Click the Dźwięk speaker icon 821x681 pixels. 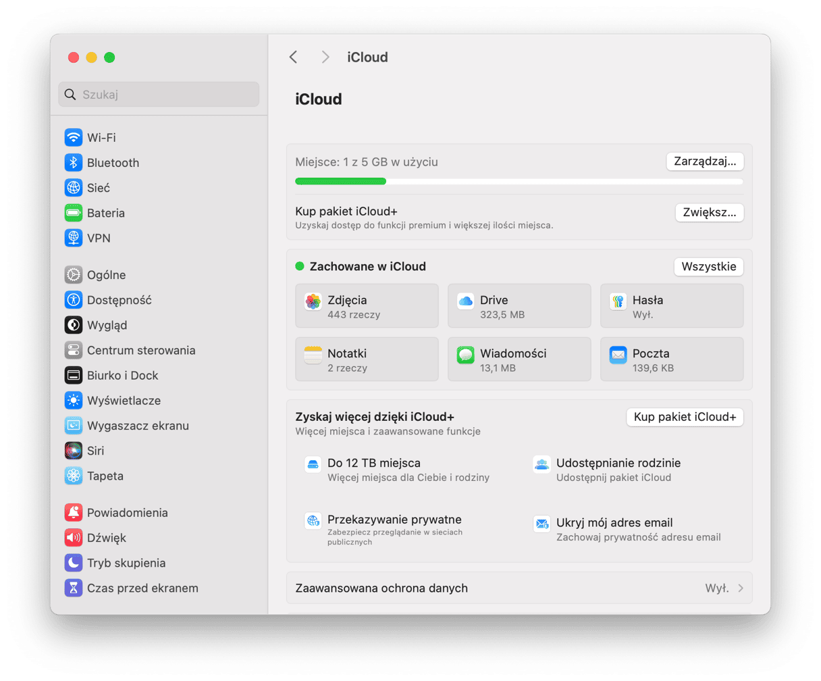pos(74,538)
